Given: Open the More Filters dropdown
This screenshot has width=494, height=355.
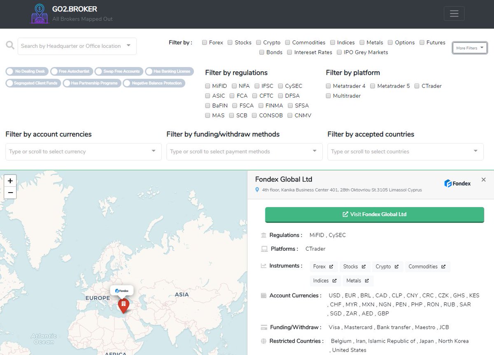Looking at the screenshot, I should 470,48.
